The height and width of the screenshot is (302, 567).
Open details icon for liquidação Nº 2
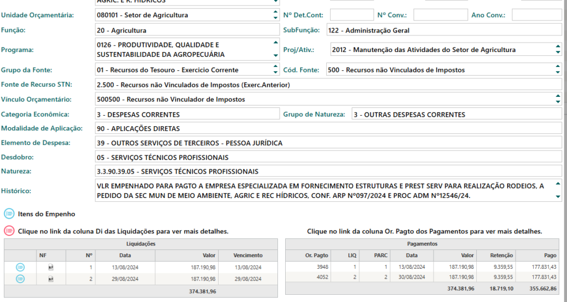click(x=20, y=279)
